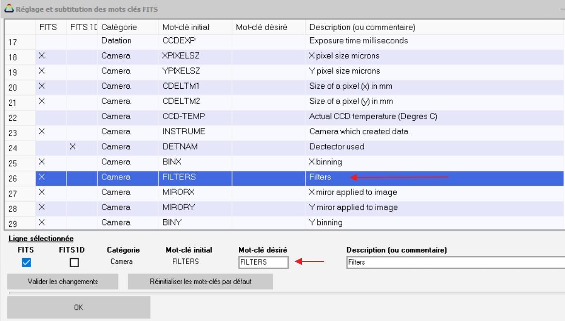
Task: Confirm with the OK button
Action: [x=79, y=307]
